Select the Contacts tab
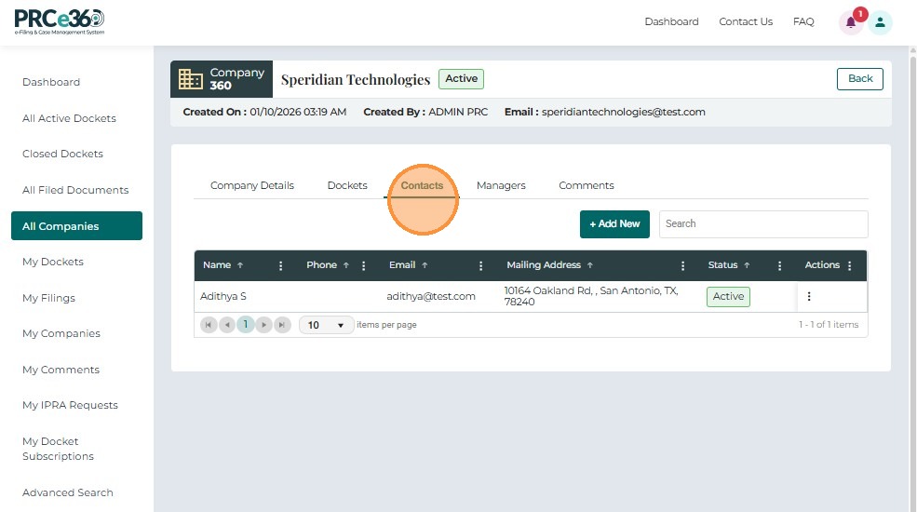The image size is (917, 512). [x=422, y=186]
